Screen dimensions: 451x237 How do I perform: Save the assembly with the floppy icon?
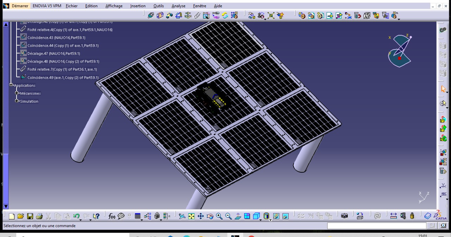pos(30,216)
